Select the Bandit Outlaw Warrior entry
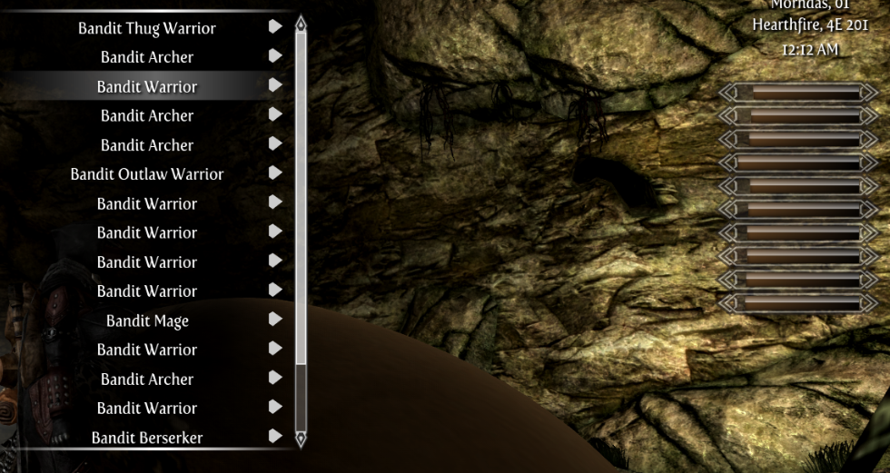 click(x=147, y=174)
